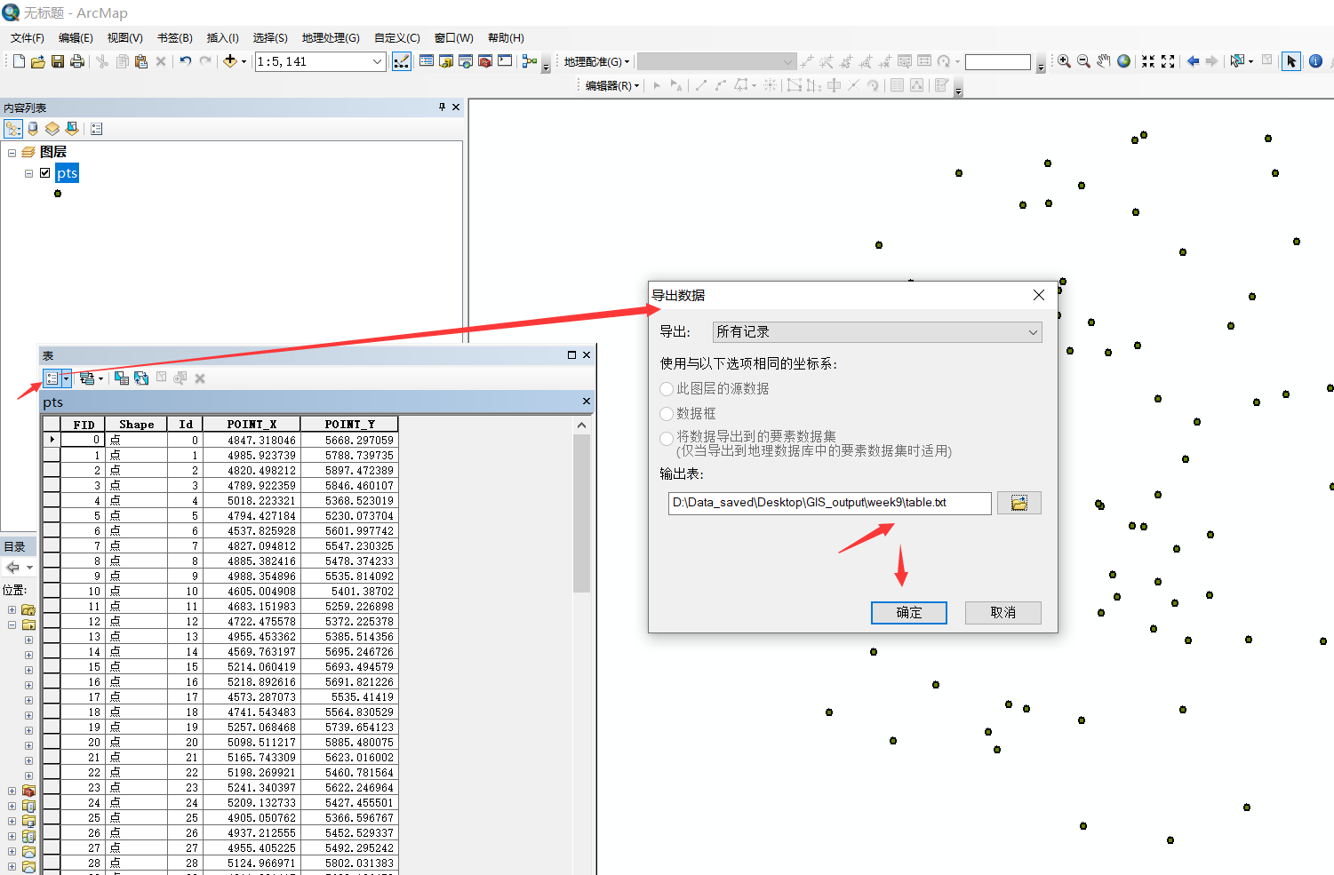Open the Python window icon

[505, 61]
